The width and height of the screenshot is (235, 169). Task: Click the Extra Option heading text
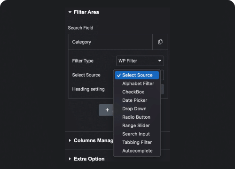click(89, 159)
